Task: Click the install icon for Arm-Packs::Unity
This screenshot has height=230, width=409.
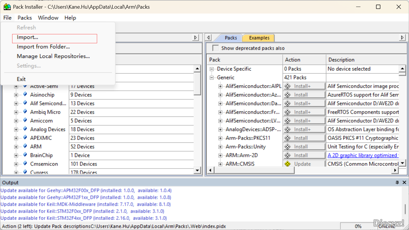Action: (287, 147)
